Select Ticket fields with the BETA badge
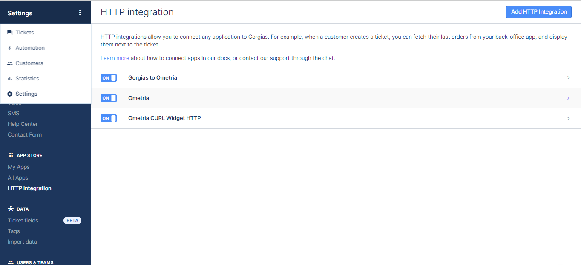 tap(23, 220)
